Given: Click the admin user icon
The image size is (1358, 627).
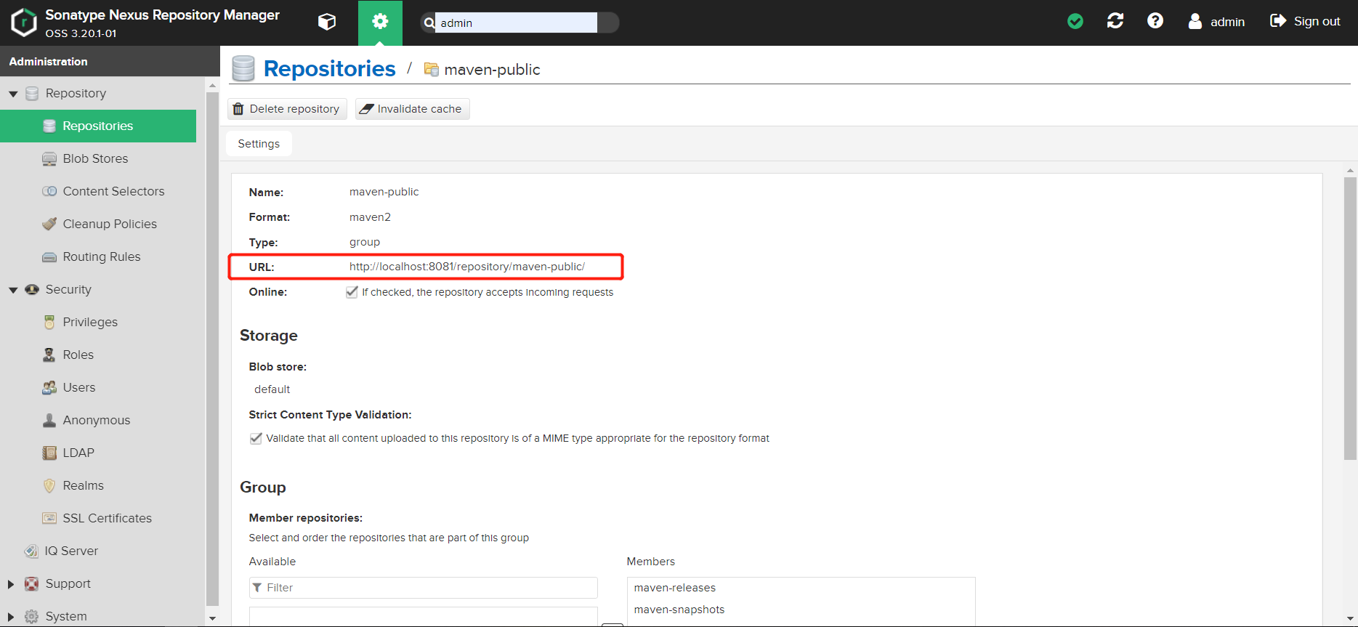Looking at the screenshot, I should tap(1195, 21).
